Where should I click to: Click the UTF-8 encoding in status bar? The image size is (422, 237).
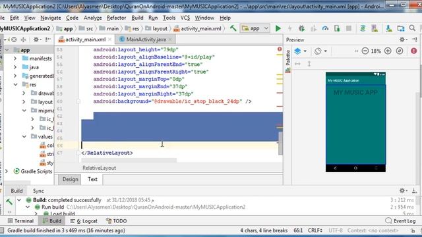(336, 230)
